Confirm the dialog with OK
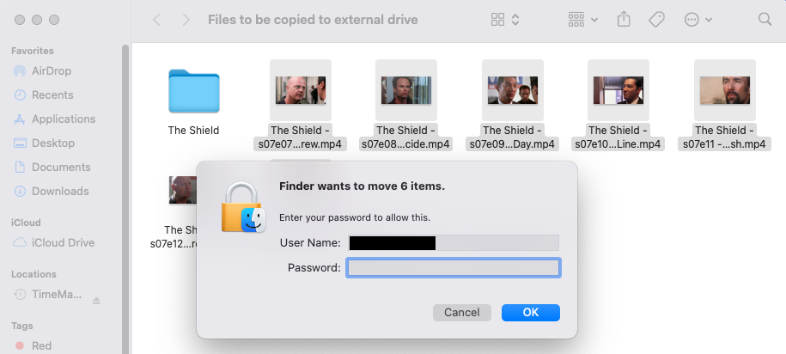Screen dimensions: 786x354 pos(531,312)
